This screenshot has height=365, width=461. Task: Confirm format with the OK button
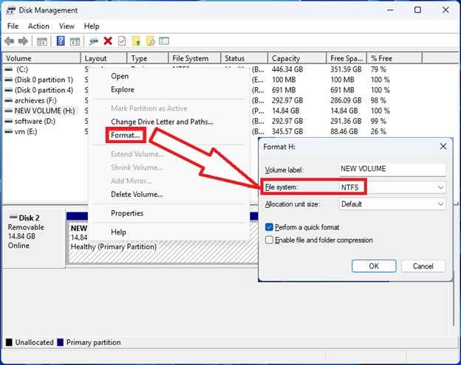click(x=374, y=266)
